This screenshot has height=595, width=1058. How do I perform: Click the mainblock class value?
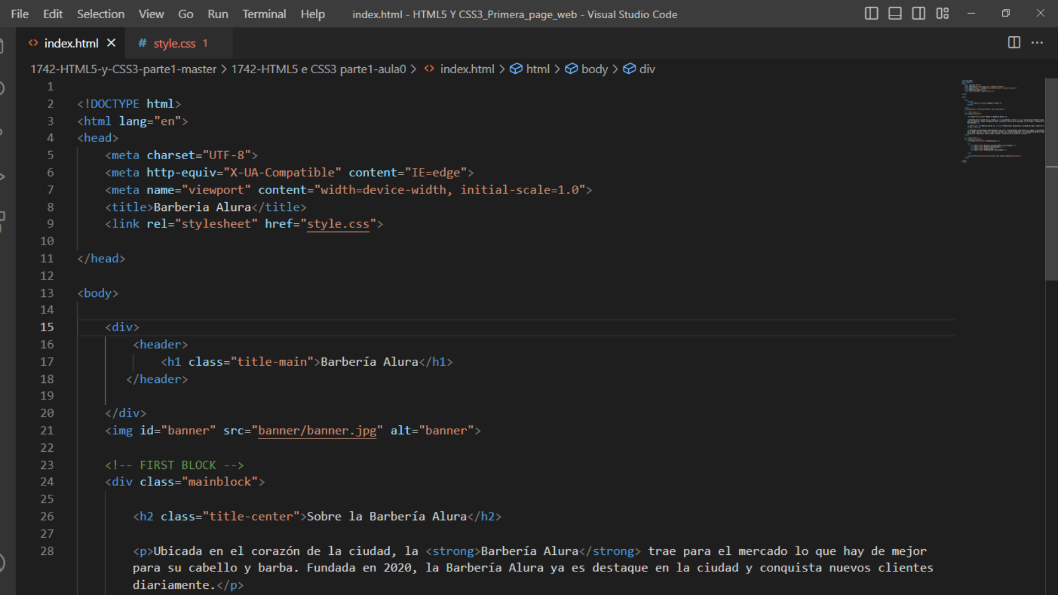point(219,482)
